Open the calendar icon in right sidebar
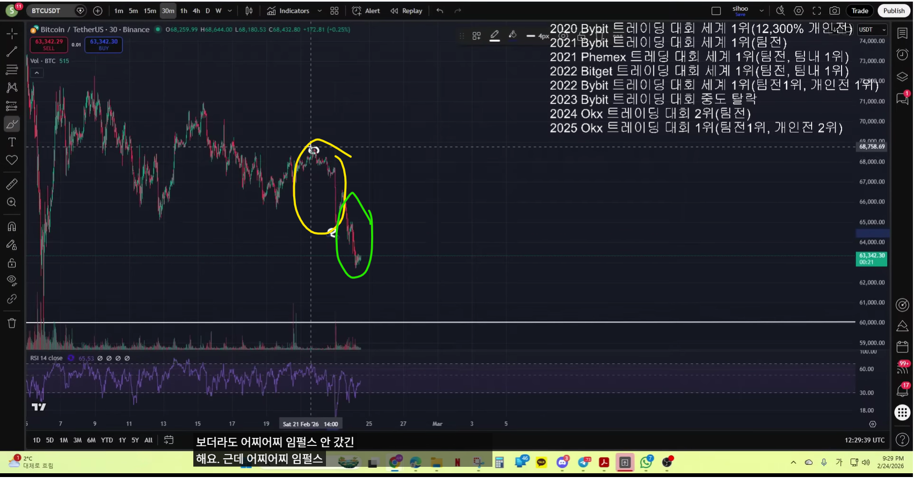914x484 pixels. coord(902,347)
